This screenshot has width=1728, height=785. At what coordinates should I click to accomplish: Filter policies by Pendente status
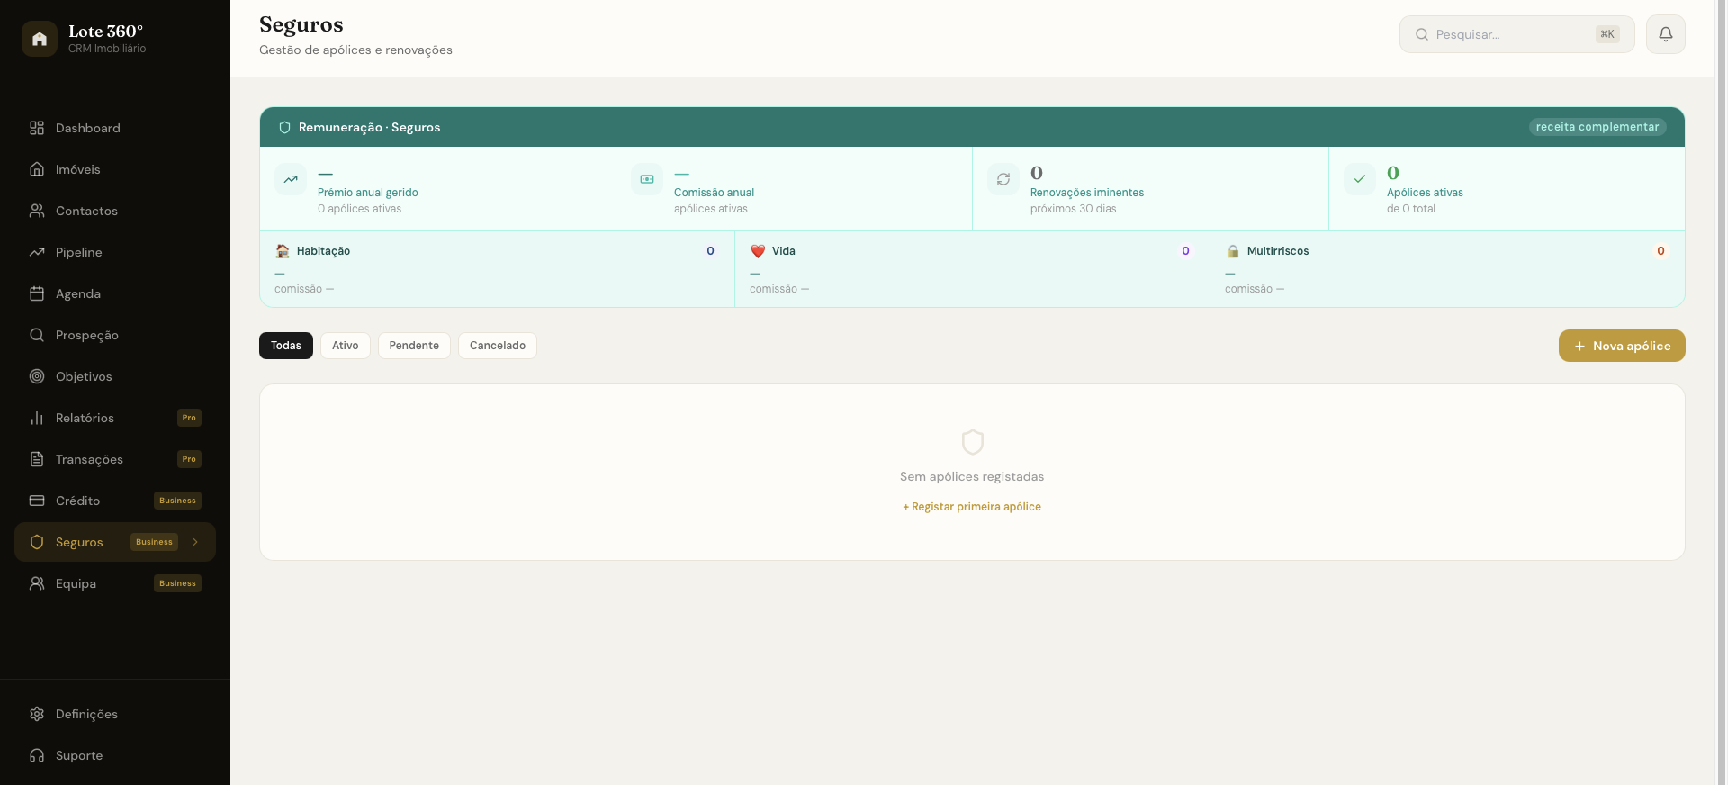pyautogui.click(x=414, y=346)
